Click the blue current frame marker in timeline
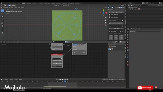 tap(65, 81)
